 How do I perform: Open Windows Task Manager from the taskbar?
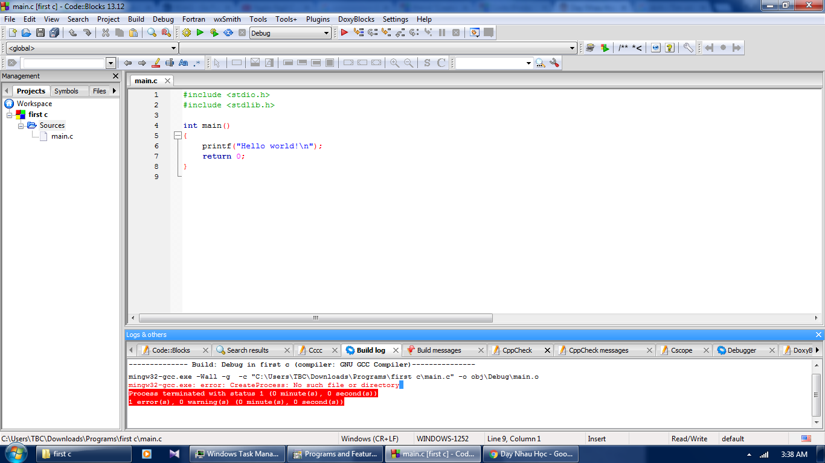pos(236,454)
